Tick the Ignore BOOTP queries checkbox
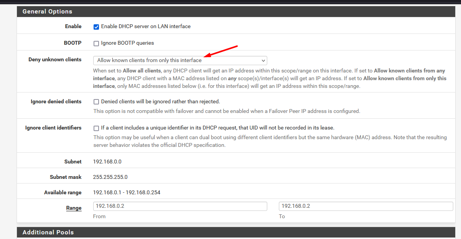 point(96,44)
